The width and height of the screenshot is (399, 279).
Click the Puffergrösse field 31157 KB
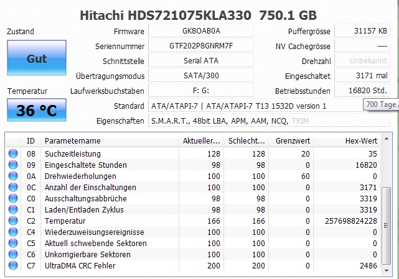point(362,30)
